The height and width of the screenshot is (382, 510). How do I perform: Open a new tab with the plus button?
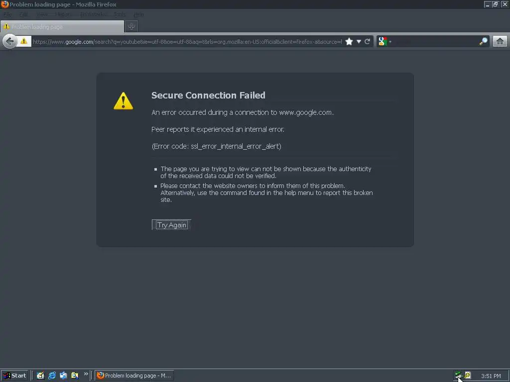[131, 27]
